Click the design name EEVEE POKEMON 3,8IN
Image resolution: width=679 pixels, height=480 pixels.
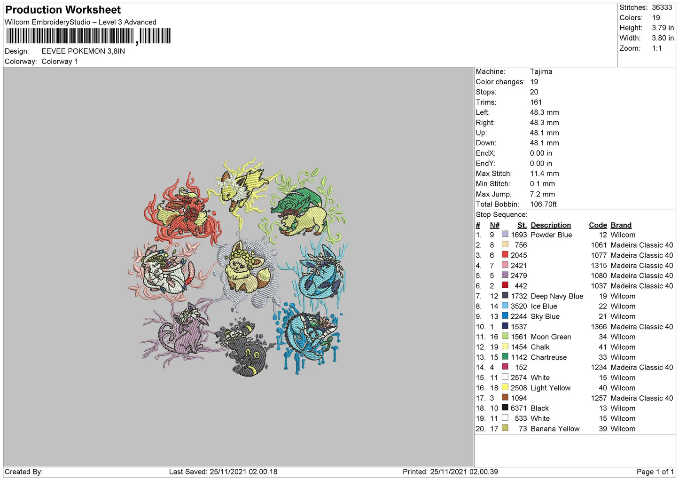click(83, 51)
